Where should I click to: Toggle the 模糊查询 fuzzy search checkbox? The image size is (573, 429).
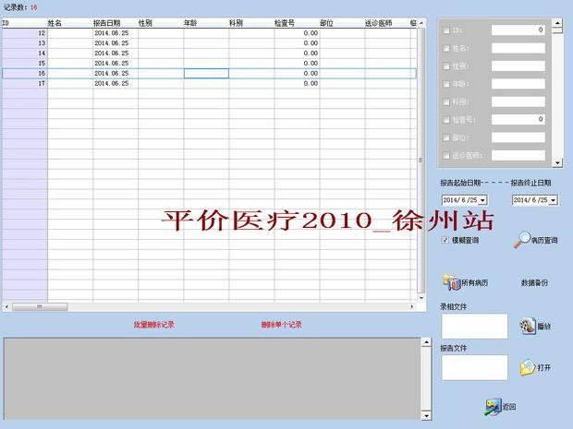pyautogui.click(x=445, y=240)
